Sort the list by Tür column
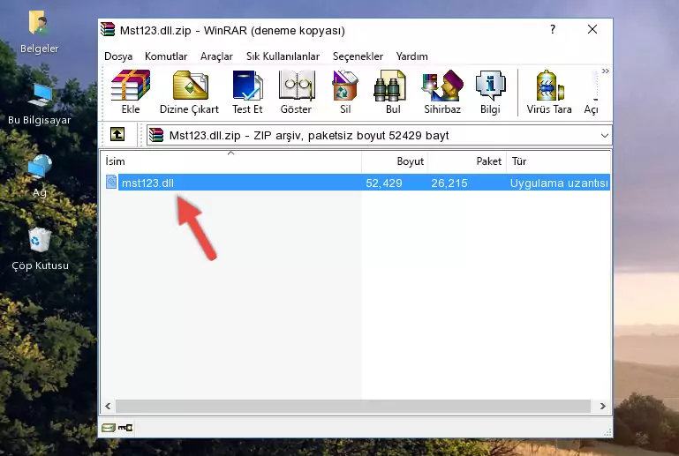 559,161
